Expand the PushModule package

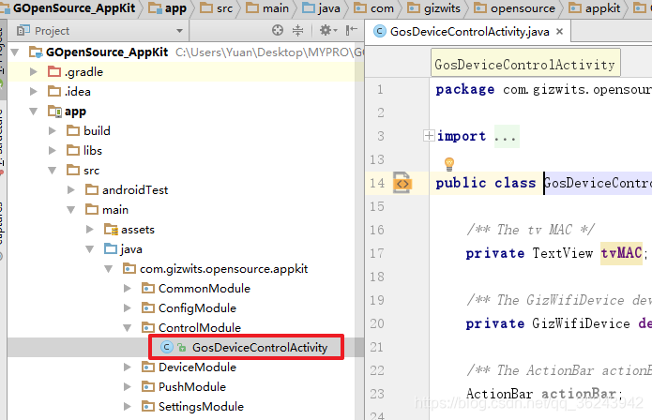(x=128, y=387)
